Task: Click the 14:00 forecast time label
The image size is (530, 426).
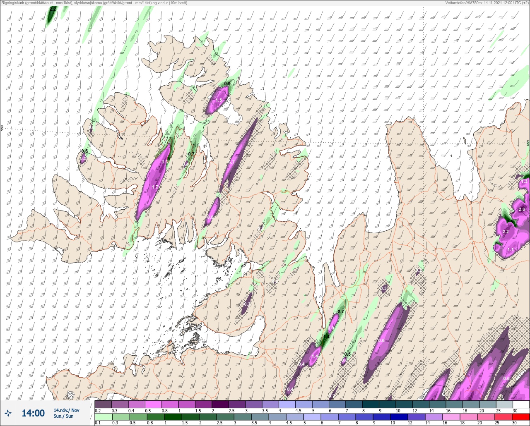Action: point(33,413)
